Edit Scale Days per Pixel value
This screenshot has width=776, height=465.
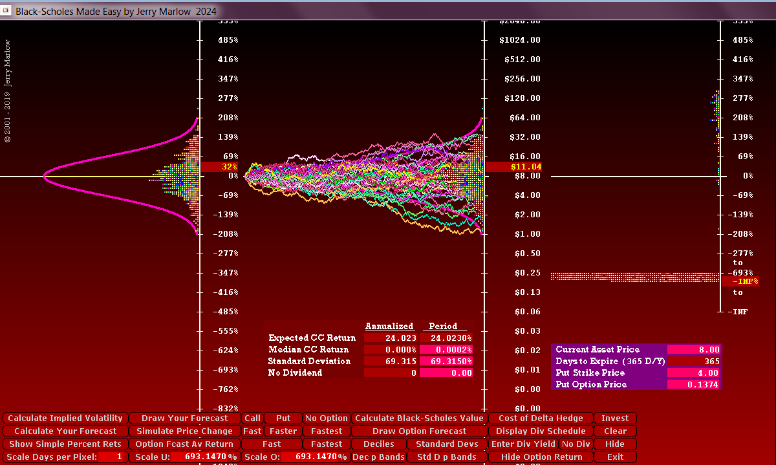click(111, 457)
